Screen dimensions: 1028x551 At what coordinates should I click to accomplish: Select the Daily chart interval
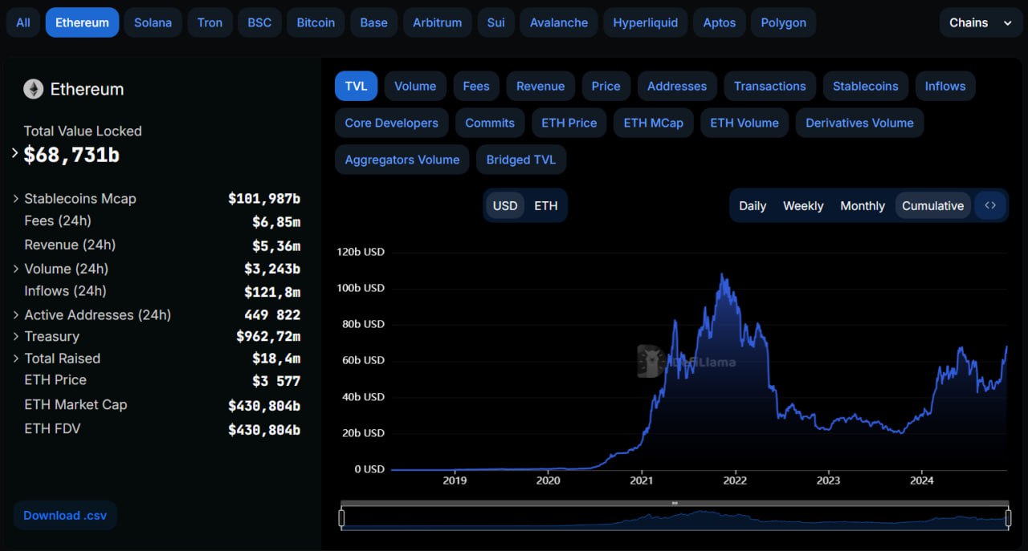pos(753,205)
